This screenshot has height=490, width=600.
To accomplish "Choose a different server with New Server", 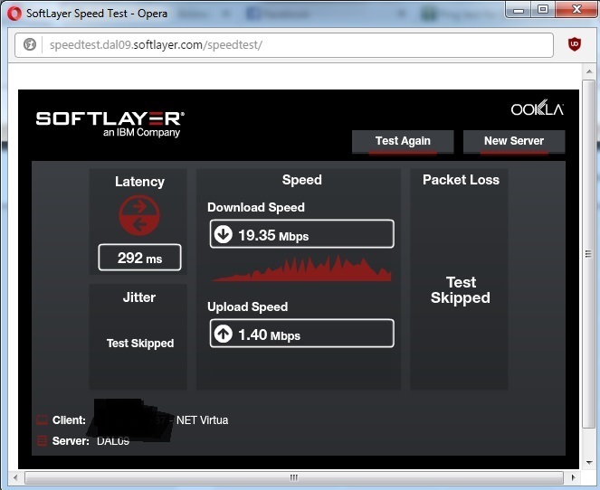I will click(514, 142).
